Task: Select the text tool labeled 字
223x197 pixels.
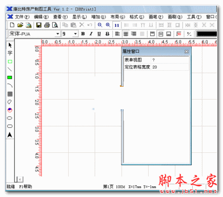Action: 10,53
